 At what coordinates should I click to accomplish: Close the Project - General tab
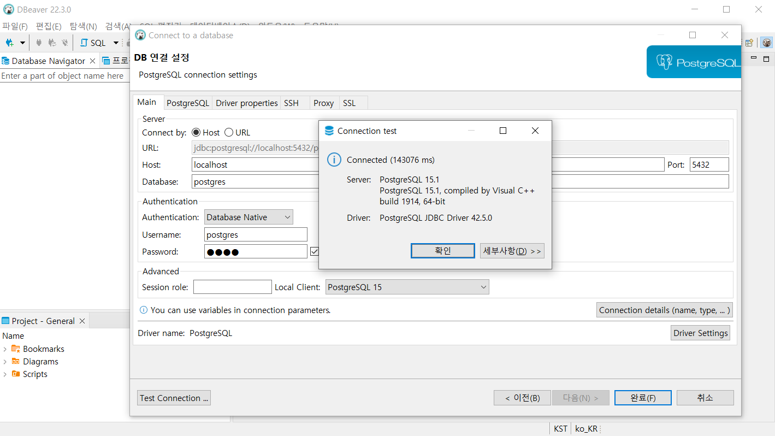pyautogui.click(x=82, y=321)
